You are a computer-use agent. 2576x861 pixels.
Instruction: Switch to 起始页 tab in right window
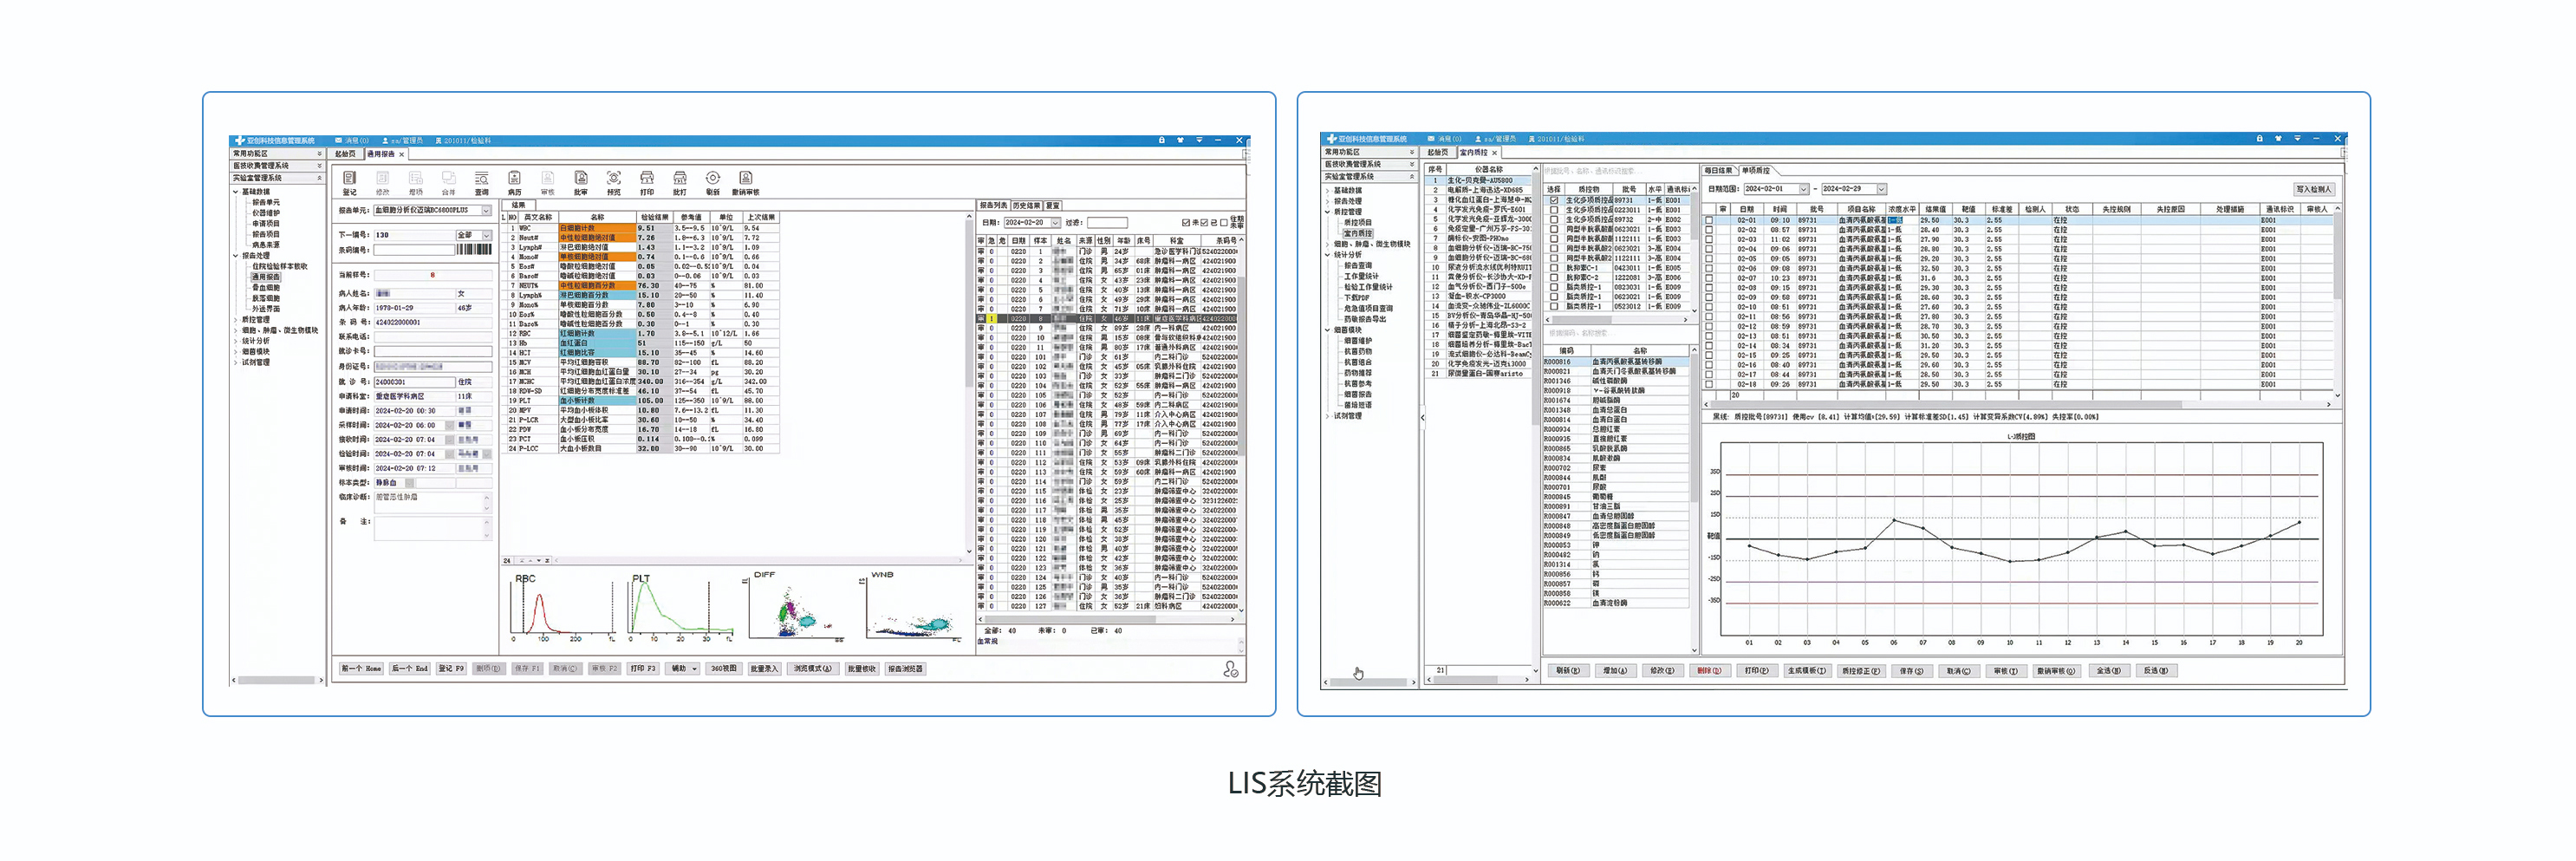(x=1438, y=153)
